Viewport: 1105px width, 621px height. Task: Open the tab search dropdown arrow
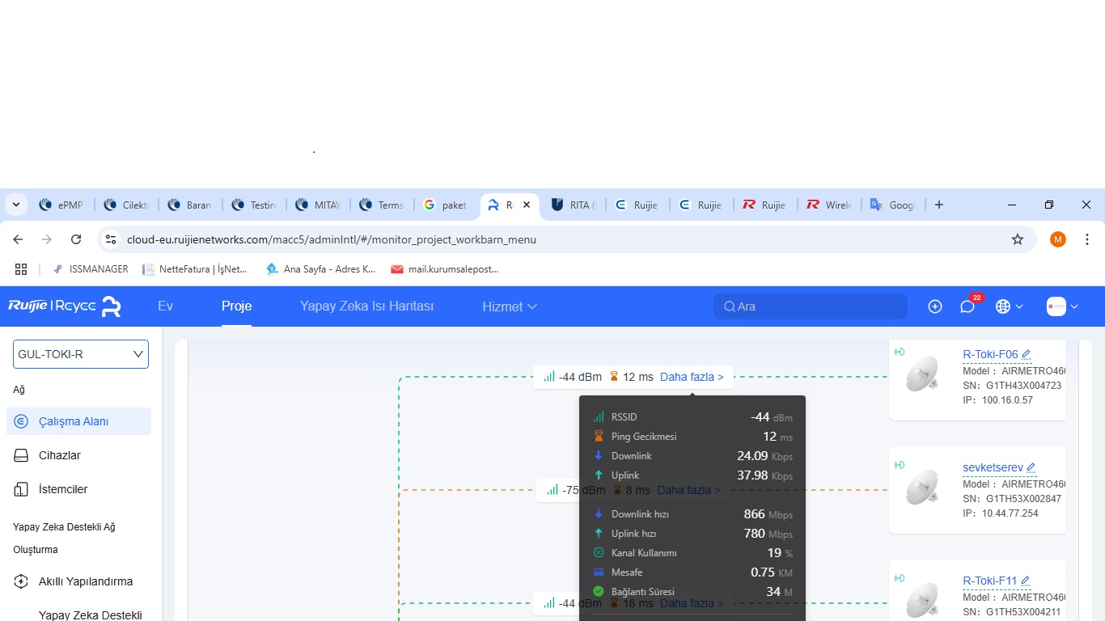16,205
